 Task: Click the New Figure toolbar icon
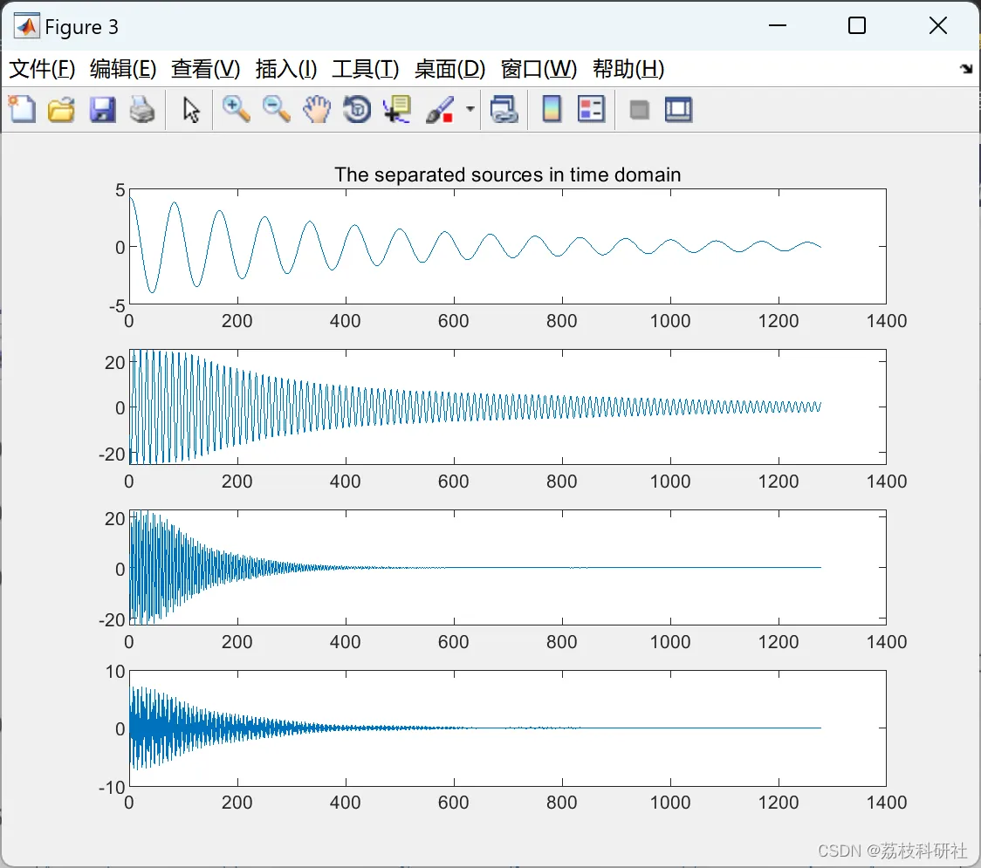pos(22,109)
